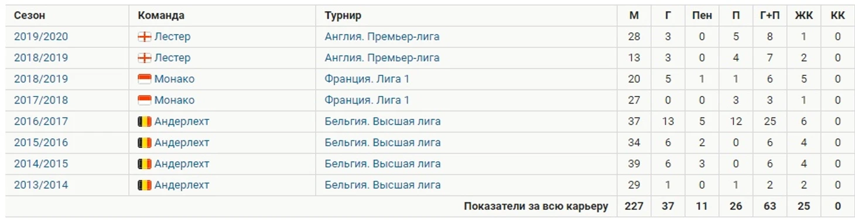Image resolution: width=855 pixels, height=224 pixels.
Task: Click the Belgium flag in 2015/2016 row
Action: [144, 143]
